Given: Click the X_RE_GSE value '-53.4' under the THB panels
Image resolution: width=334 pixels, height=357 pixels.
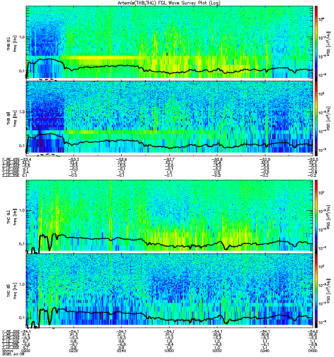Looking at the screenshot, I should point(25,159).
